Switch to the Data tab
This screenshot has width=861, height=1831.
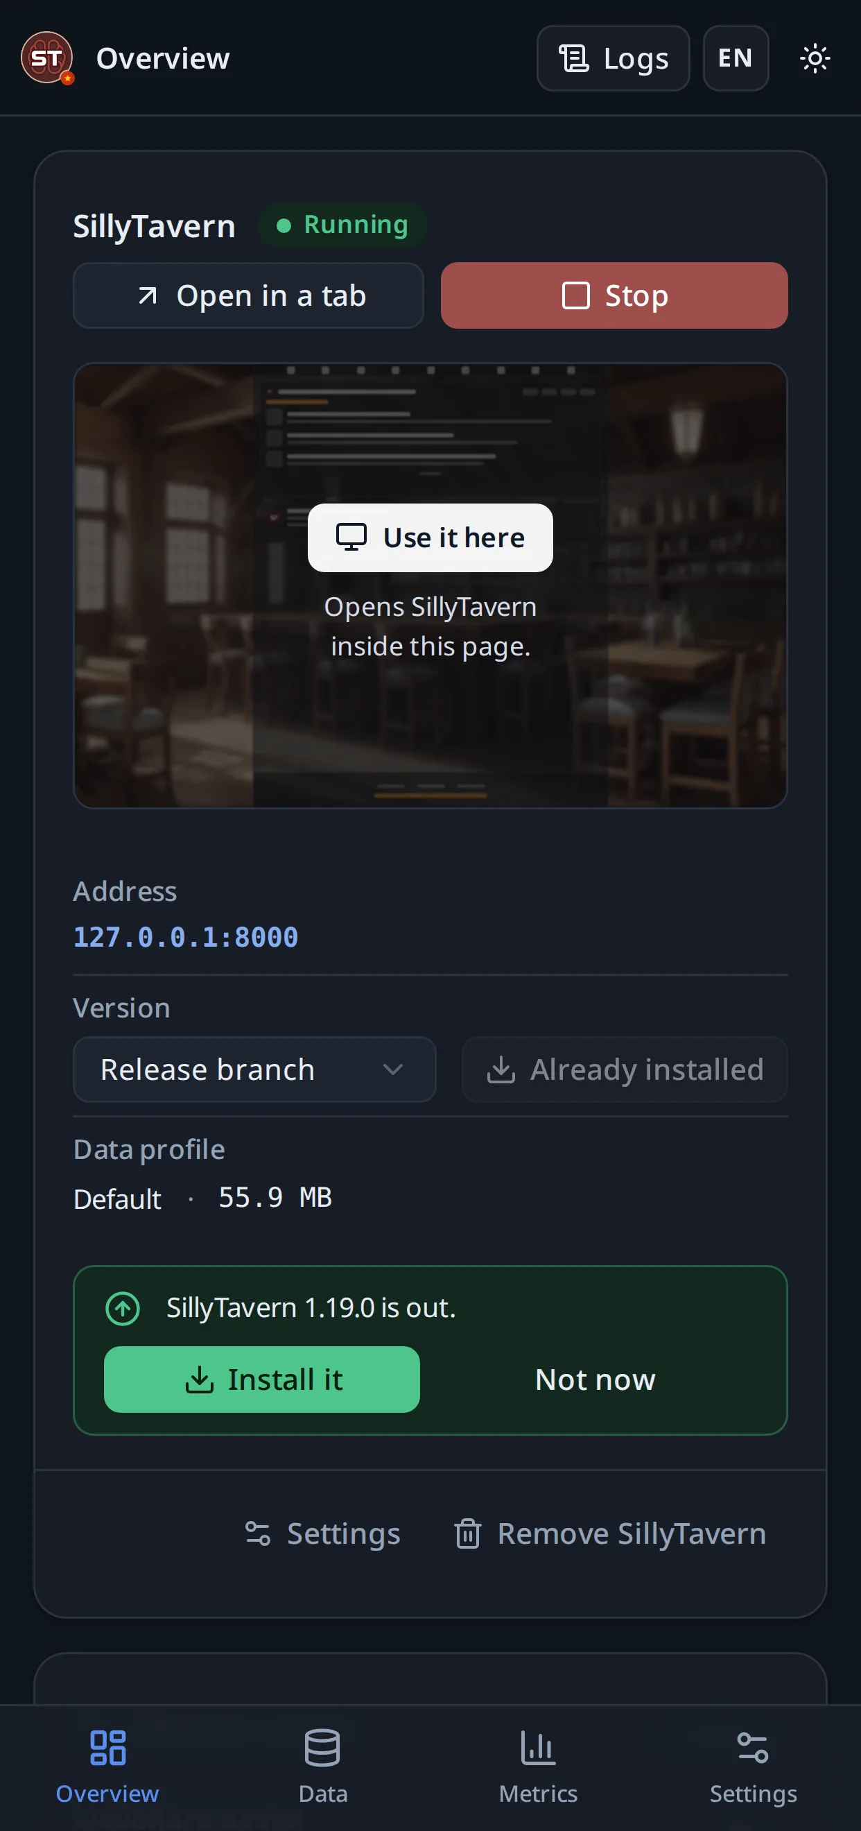[x=322, y=1767]
